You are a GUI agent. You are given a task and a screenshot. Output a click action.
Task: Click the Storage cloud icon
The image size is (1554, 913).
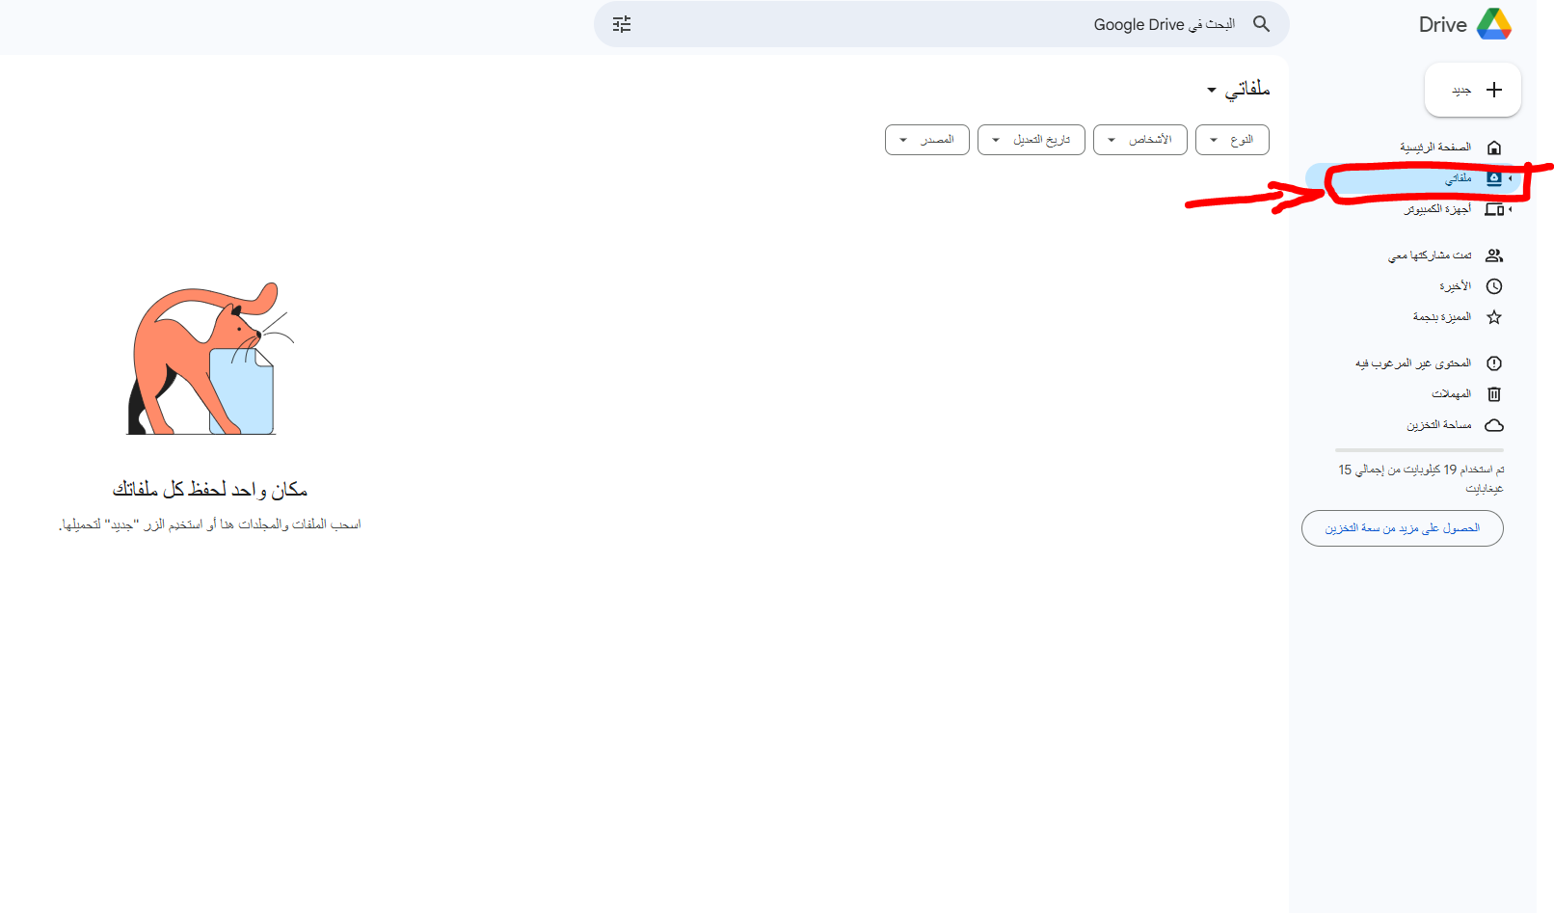pyautogui.click(x=1494, y=424)
